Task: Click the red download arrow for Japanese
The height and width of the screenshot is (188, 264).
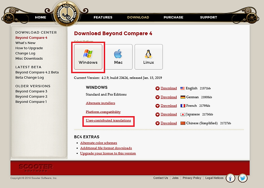Action: [x=157, y=115]
